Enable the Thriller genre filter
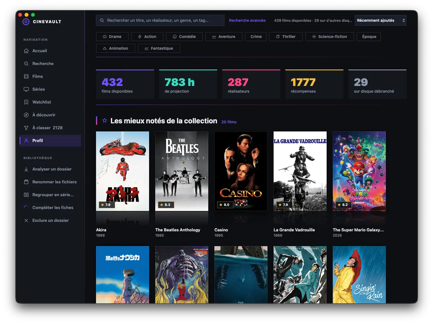Viewport: 433px width, 324px height. point(286,36)
